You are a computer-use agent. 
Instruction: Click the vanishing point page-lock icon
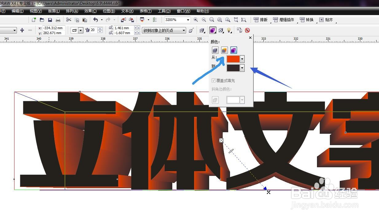pos(191,30)
